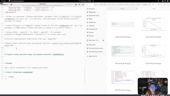Viewport: 170px width, 96px height.
Task: Select the 2024-2025 path segment in the Files breadcrumb
Action: click(103, 5)
